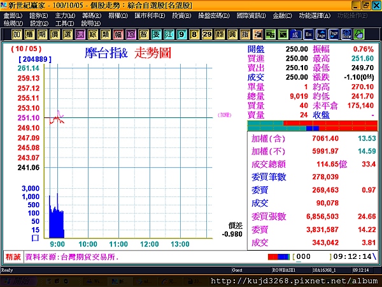Image resolution: width=382 pixels, height=287 pixels.
Task: Click the 價差 value -0.980
Action: (x=232, y=234)
